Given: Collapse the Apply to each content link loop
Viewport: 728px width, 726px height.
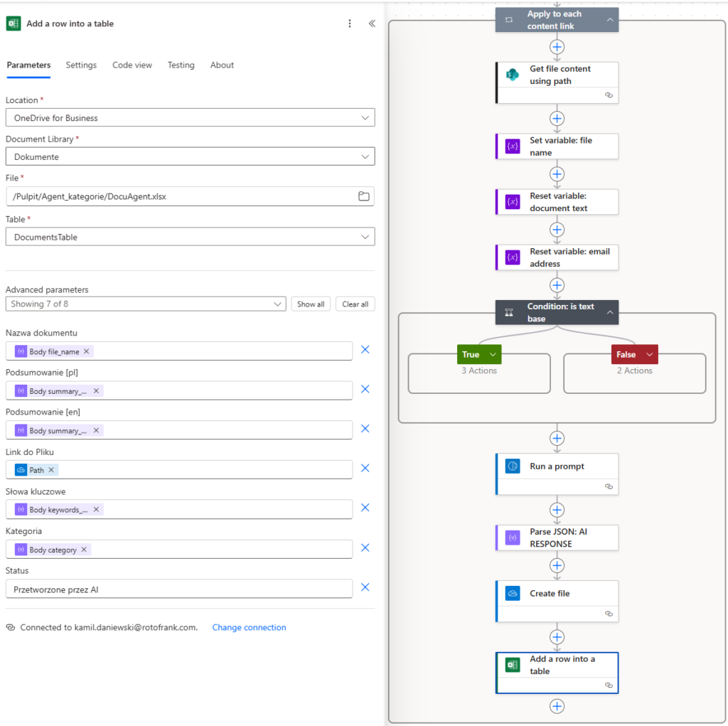Looking at the screenshot, I should pos(610,20).
